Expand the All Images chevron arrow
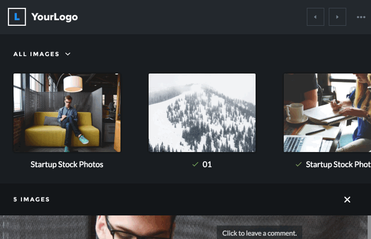This screenshot has width=371, height=239. [68, 54]
